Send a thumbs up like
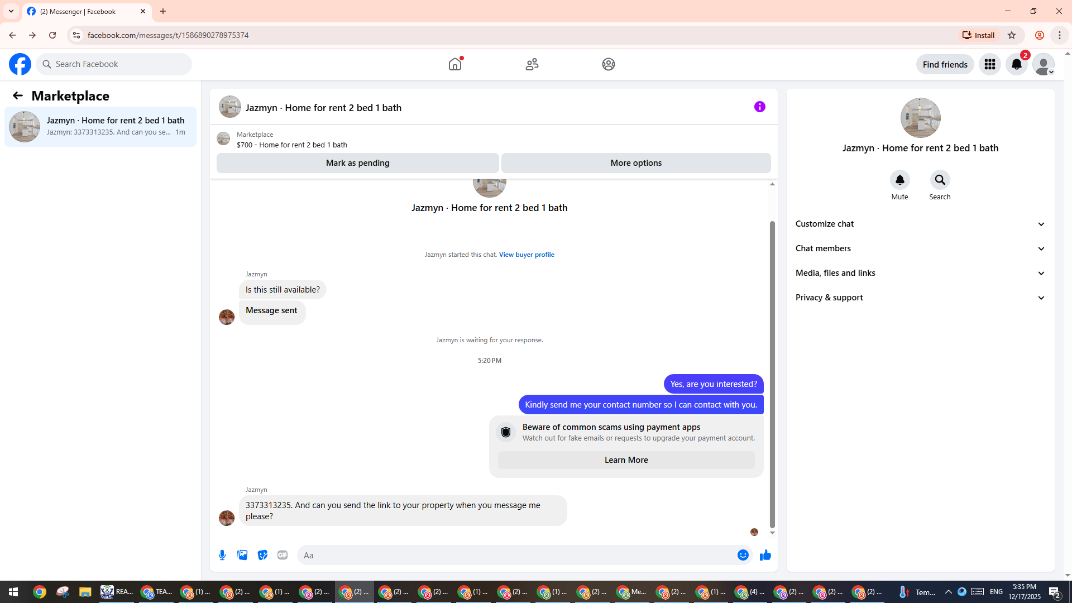This screenshot has width=1072, height=603. 765,555
